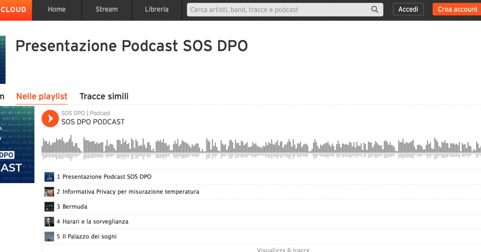Click the SoundCloud logo

[15, 10]
